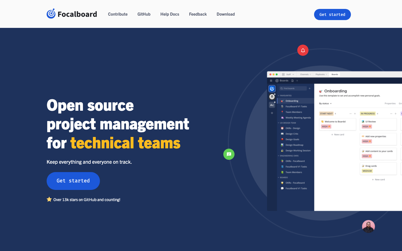The image size is (402, 251).
Task: Click the forward arrow next to Boards
Action: [297, 81]
